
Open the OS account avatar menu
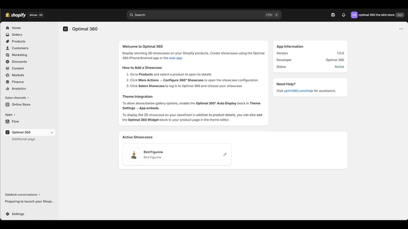(354, 15)
